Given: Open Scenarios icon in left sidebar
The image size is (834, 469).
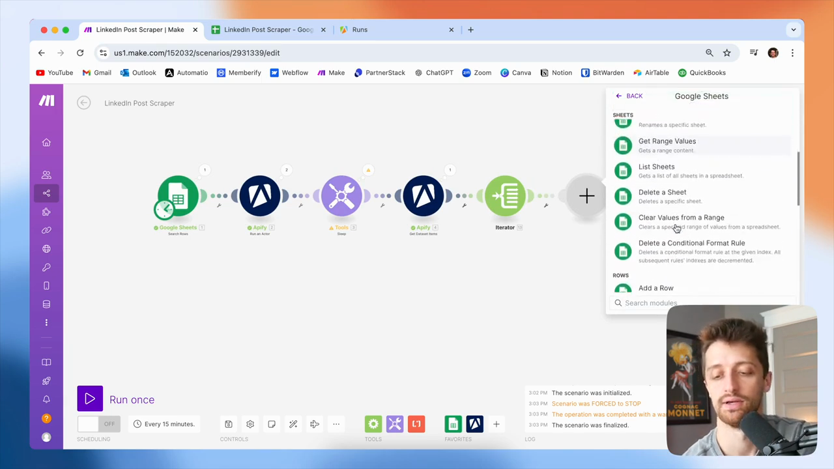Looking at the screenshot, I should point(46,193).
